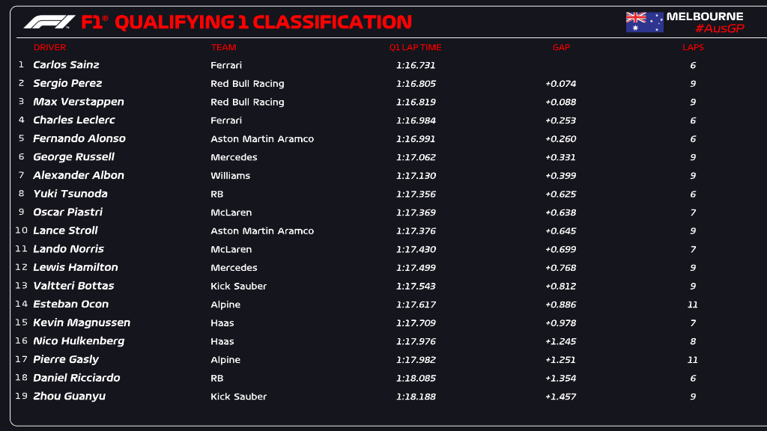Screen dimensions: 767x431
Task: Click the Australian flag icon
Action: [644, 22]
